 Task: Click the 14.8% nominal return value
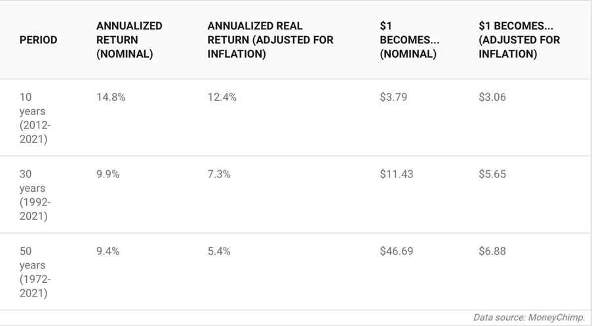click(x=111, y=98)
